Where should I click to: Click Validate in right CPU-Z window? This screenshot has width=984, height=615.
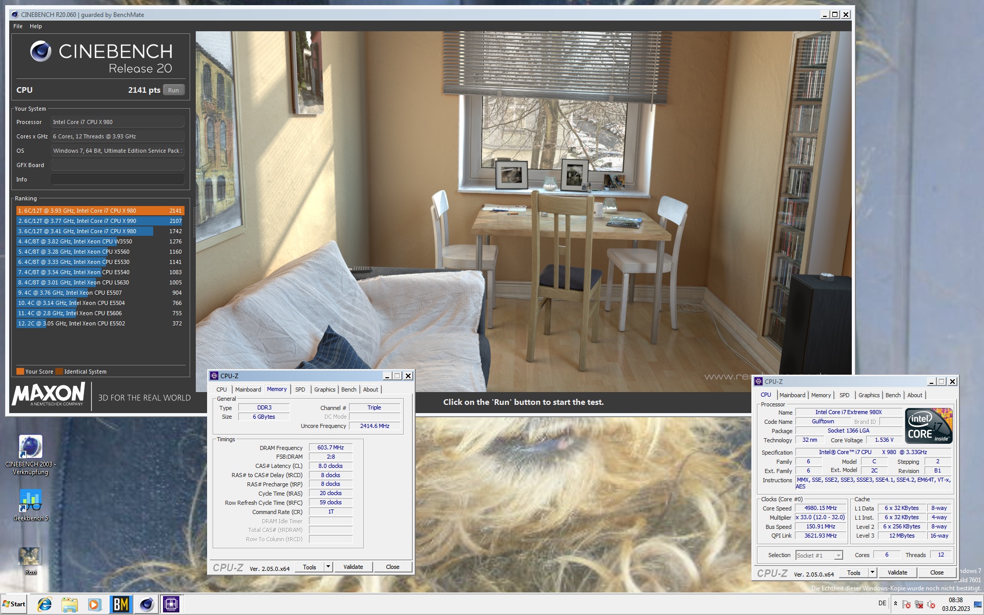pos(897,572)
